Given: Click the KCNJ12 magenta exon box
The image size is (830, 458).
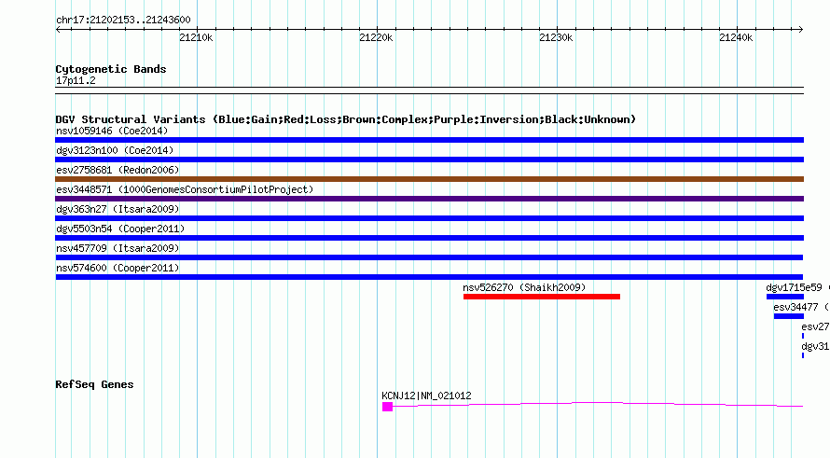Looking at the screenshot, I should [x=387, y=407].
